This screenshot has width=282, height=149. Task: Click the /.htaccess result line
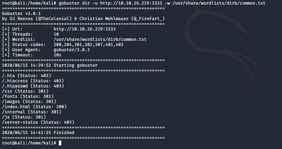[33, 81]
